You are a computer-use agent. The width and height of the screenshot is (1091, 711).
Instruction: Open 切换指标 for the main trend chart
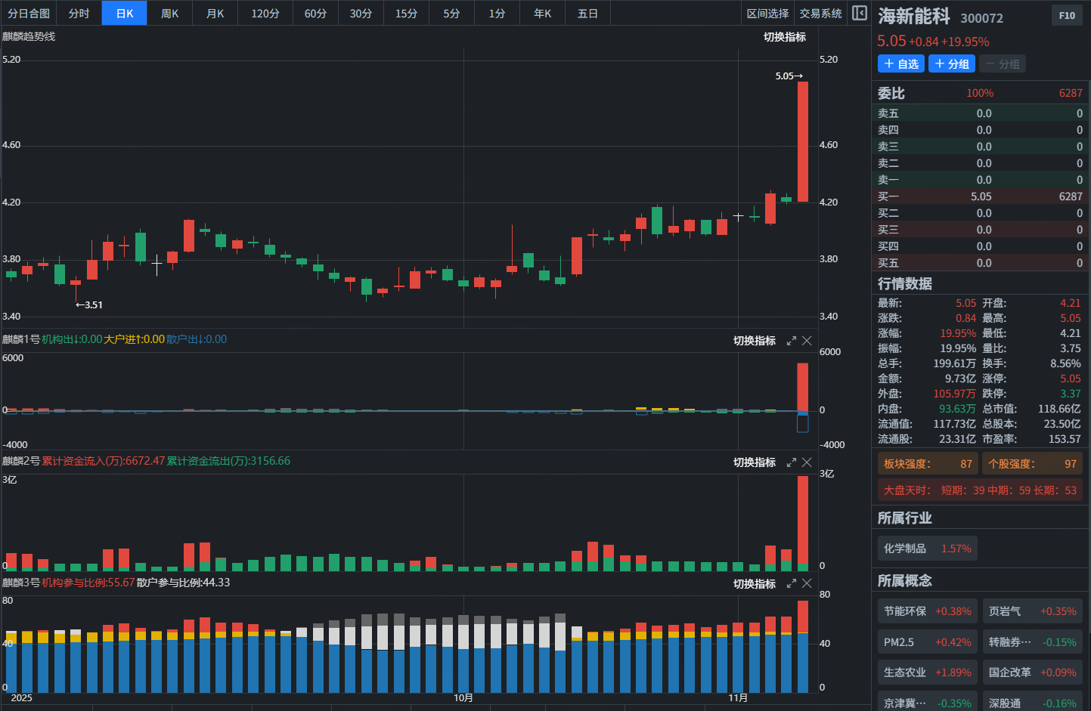(784, 37)
